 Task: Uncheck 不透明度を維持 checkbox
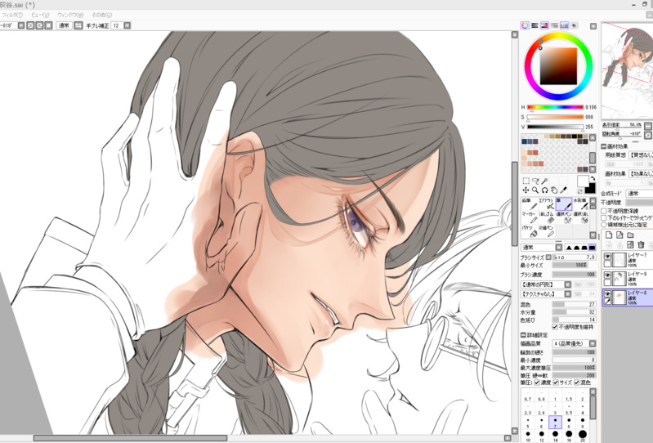[555, 327]
